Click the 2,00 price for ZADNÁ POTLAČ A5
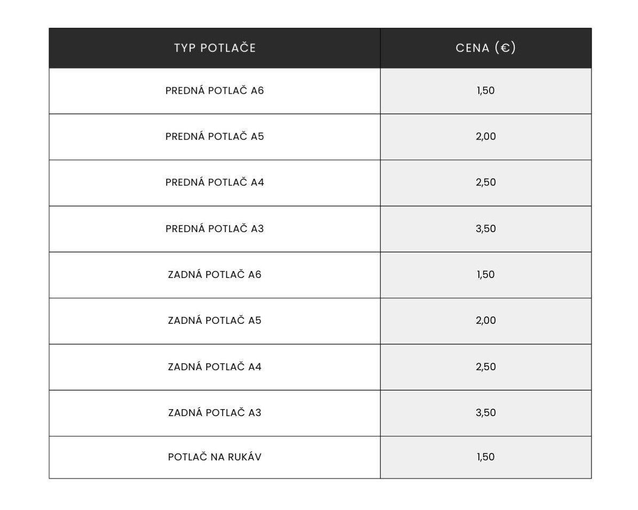638x510 pixels. [485, 321]
